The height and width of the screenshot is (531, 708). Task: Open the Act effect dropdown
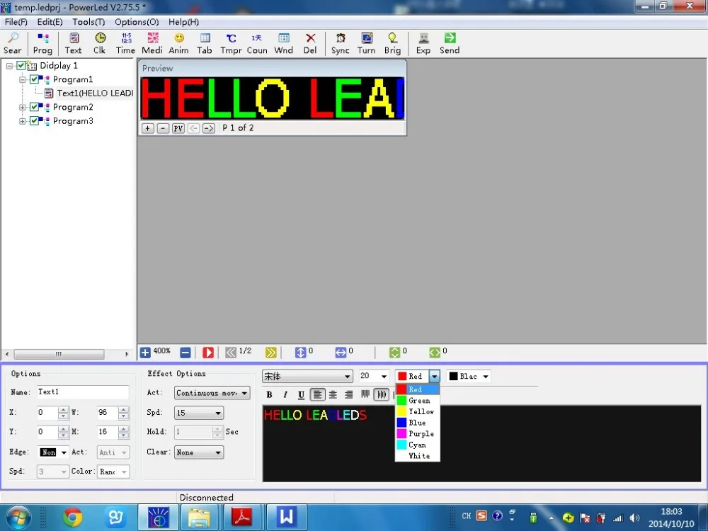(x=212, y=393)
